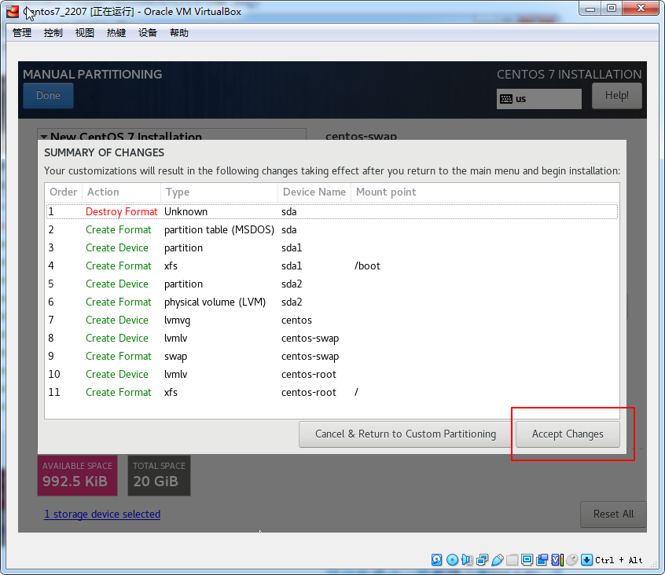Click the Accept Changes button

pyautogui.click(x=568, y=434)
